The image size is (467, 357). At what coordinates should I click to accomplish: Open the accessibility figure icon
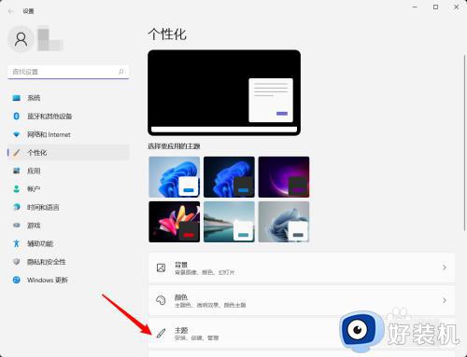(16, 243)
